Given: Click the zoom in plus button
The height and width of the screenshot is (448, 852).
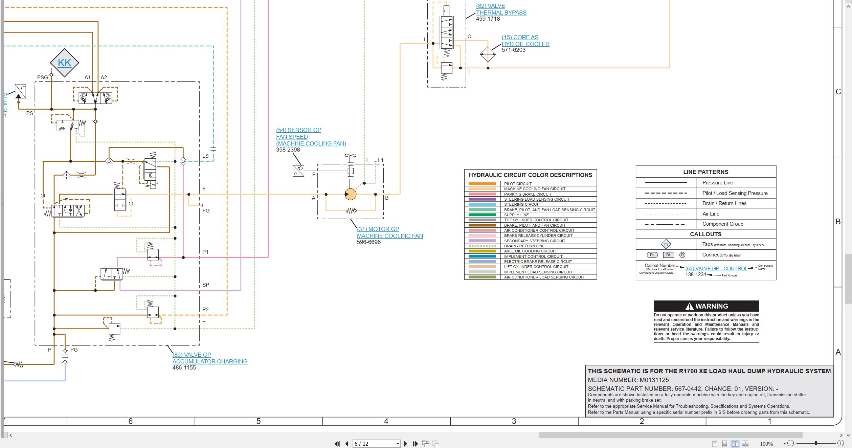Looking at the screenshot, I should (840, 443).
